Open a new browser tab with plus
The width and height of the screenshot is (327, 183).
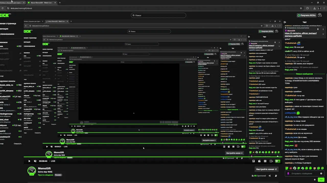60,3
